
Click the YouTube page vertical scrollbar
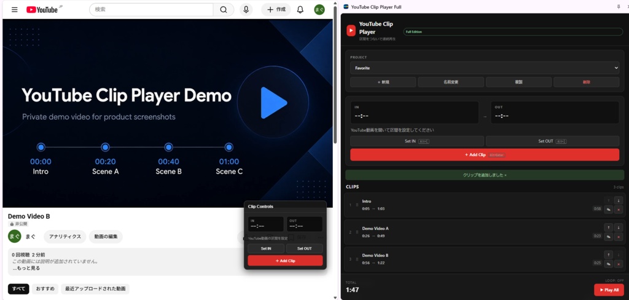click(x=335, y=75)
